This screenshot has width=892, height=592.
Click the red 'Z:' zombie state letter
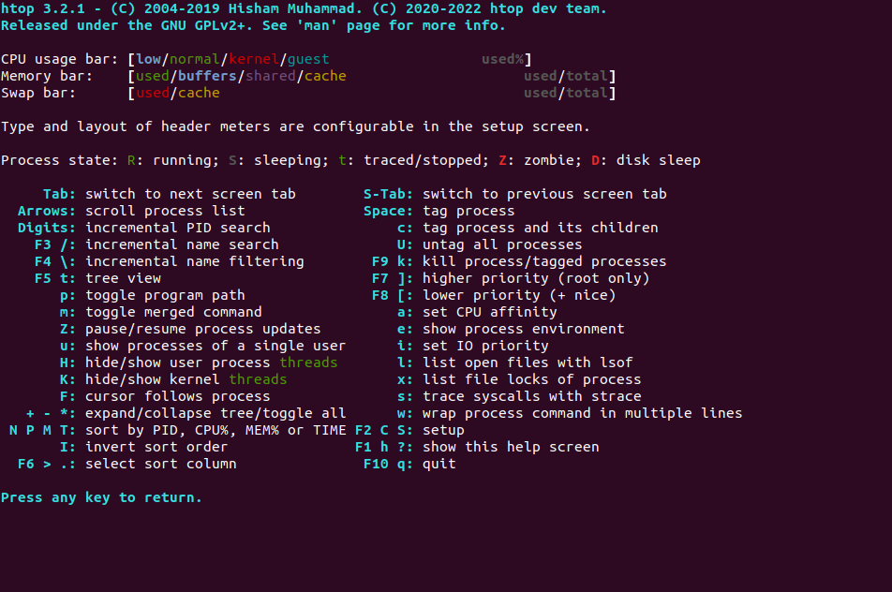point(507,160)
